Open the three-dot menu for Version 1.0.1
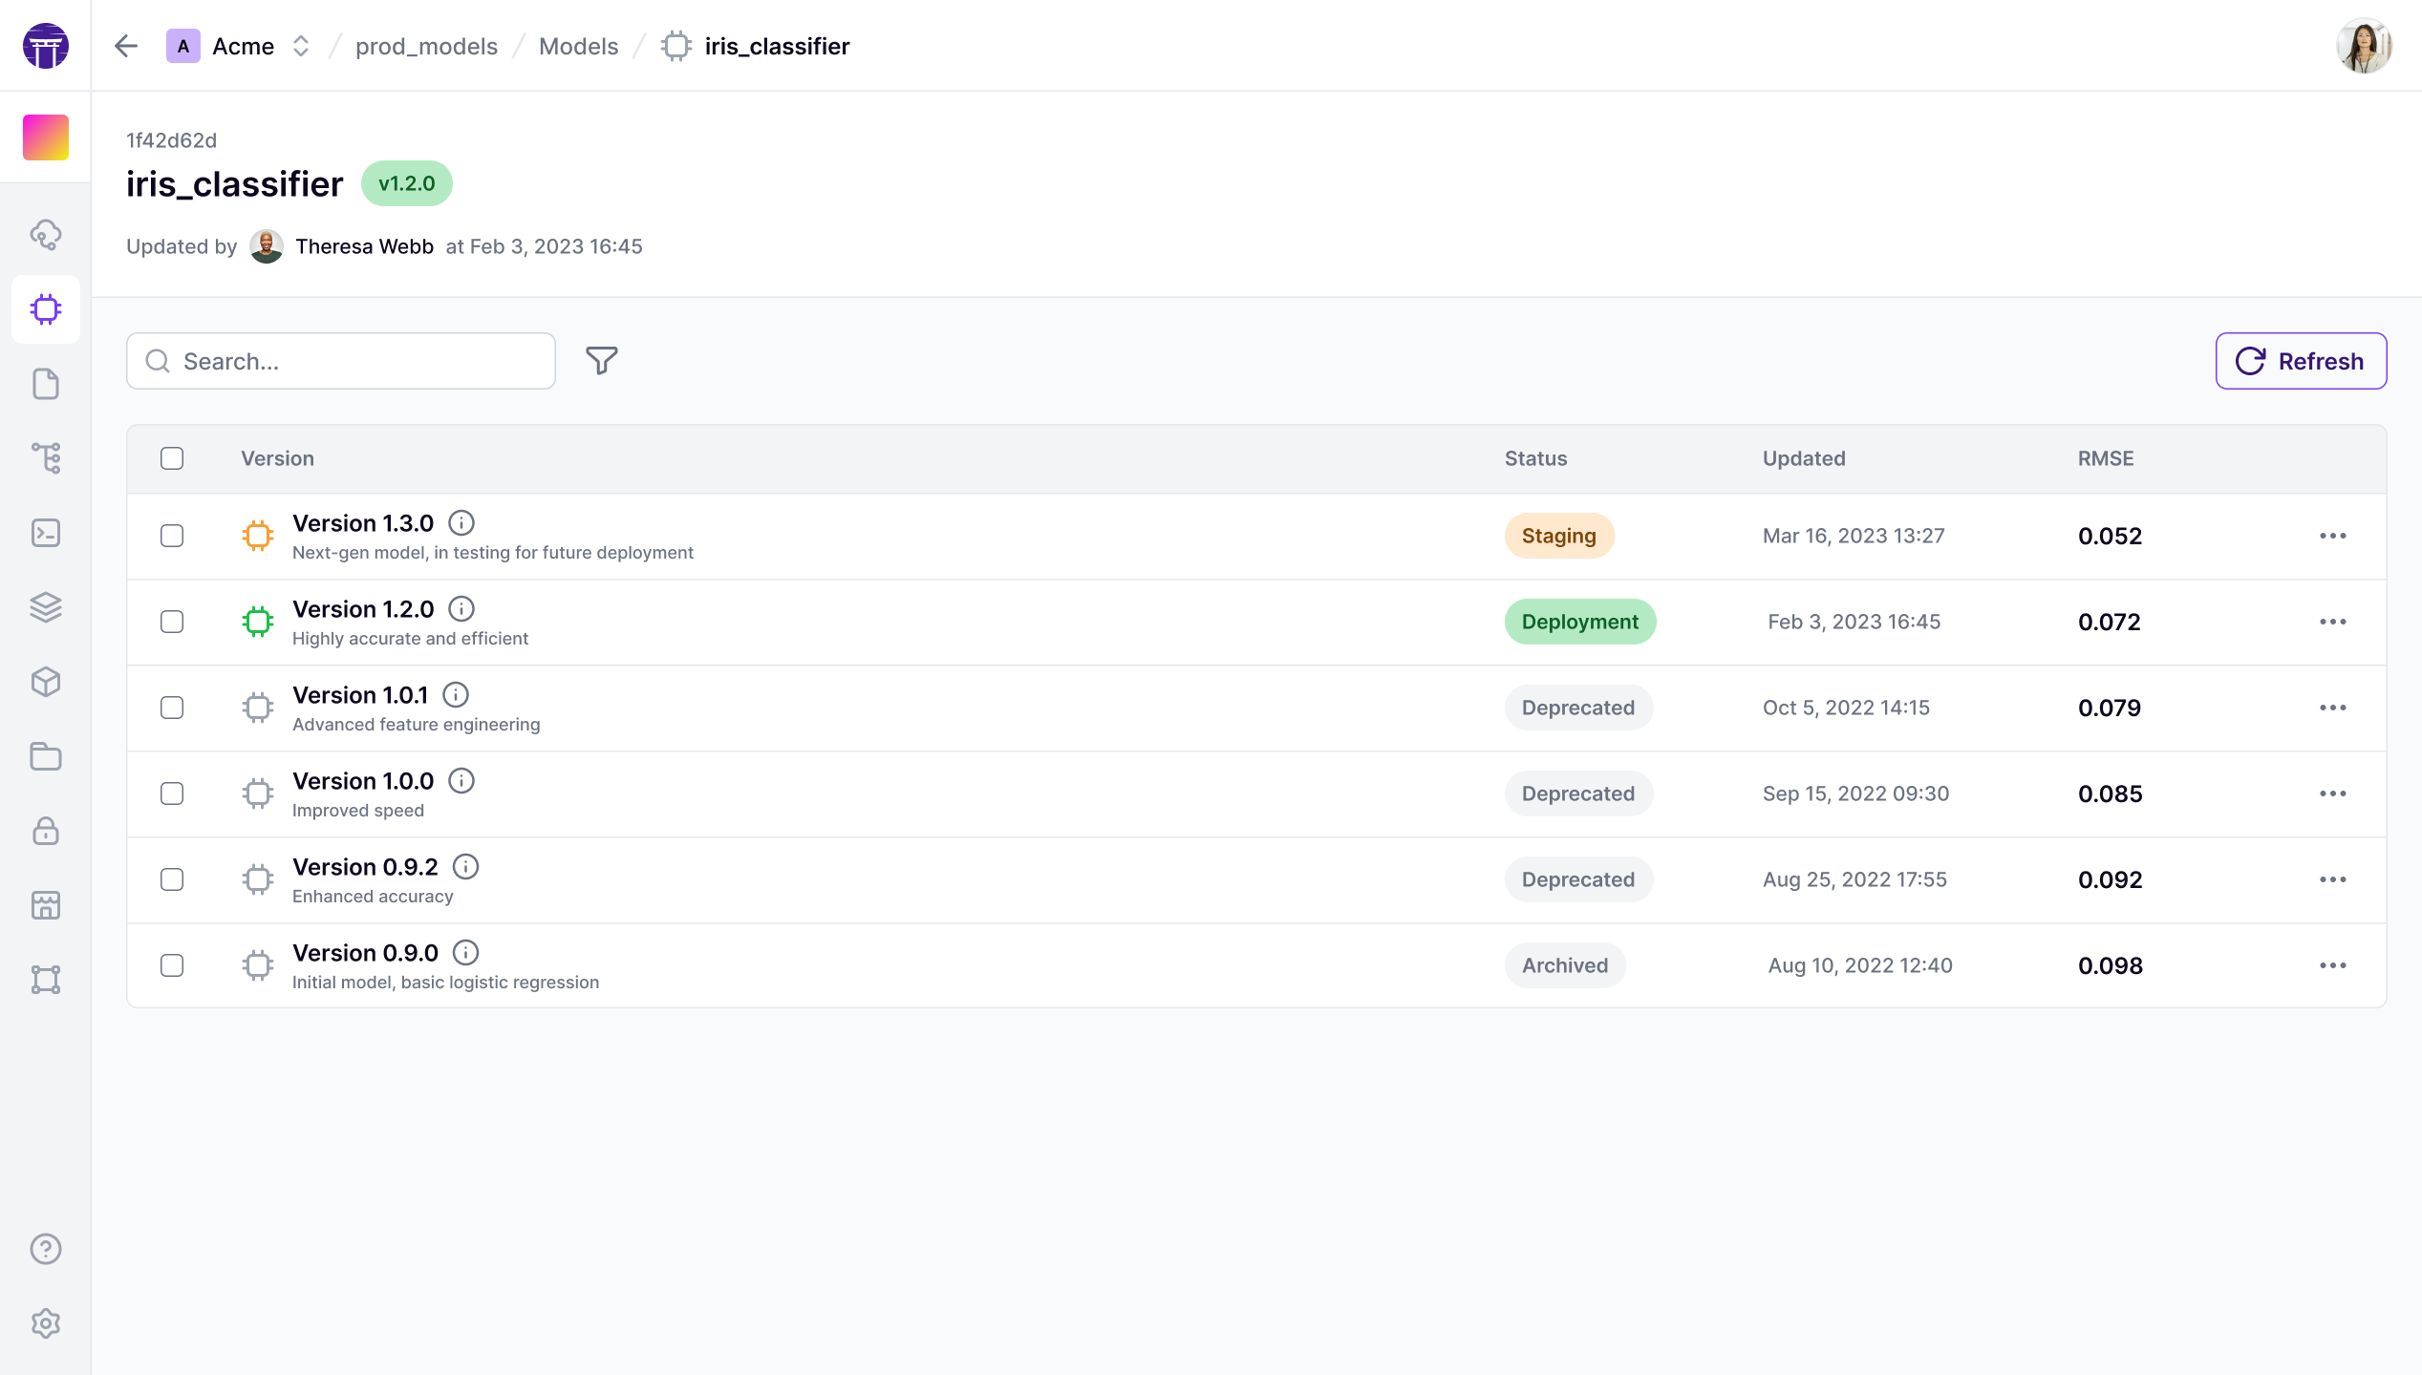The height and width of the screenshot is (1375, 2422). pos(2332,708)
